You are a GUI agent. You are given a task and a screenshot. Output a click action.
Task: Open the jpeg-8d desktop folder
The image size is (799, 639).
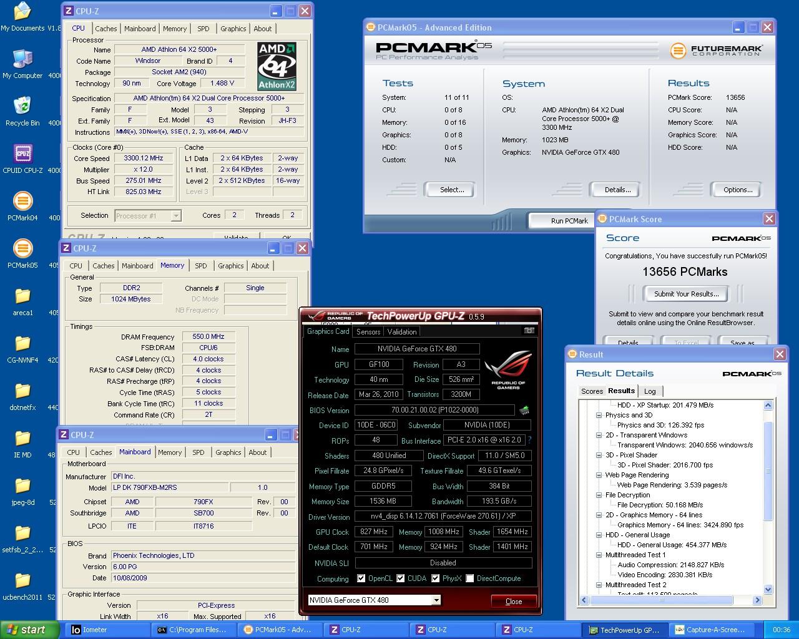22,491
